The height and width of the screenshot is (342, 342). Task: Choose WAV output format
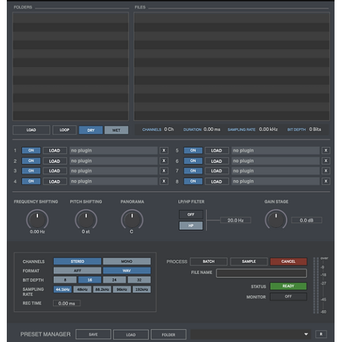126,271
